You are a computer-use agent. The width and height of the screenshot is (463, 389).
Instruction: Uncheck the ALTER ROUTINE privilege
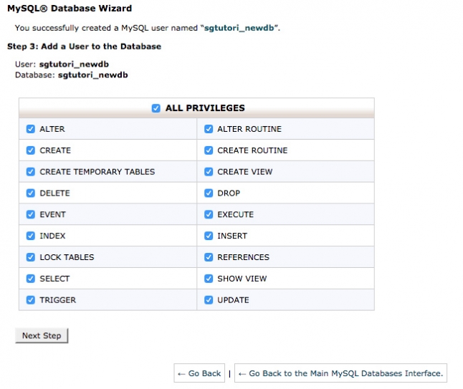pyautogui.click(x=209, y=129)
